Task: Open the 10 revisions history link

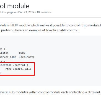Action: (44, 12)
